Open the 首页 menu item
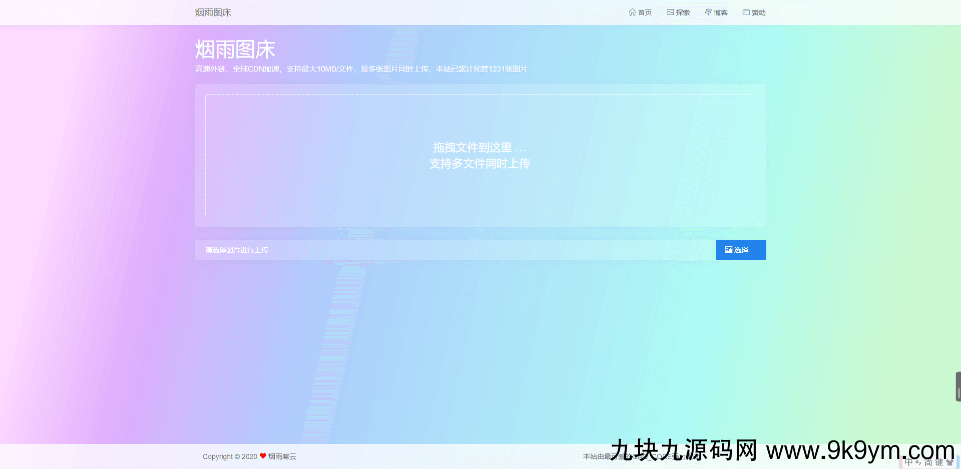Viewport: 961px width, 469px height. point(645,13)
